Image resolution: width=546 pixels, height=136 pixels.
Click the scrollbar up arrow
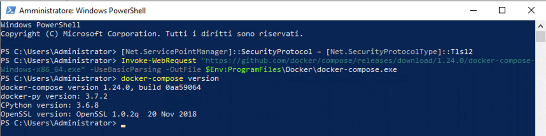(541, 25)
